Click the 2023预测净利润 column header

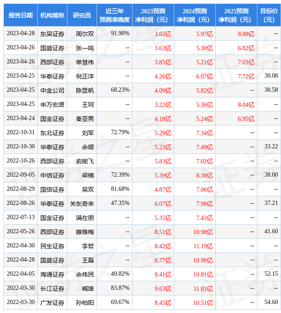click(153, 15)
